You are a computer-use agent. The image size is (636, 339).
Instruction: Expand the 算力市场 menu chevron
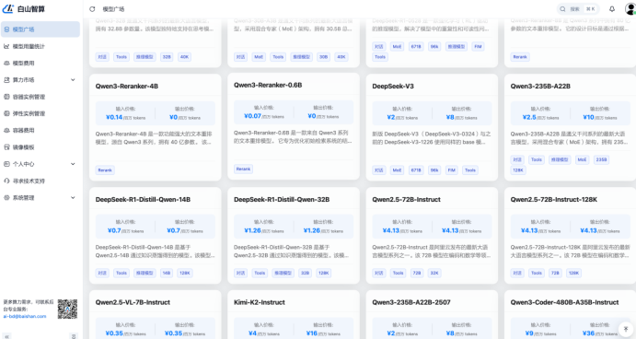point(73,80)
